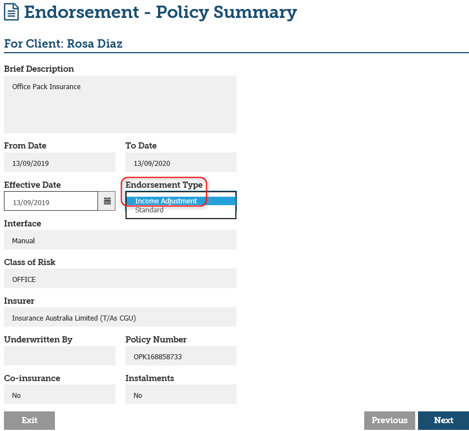Click the For Client: Rosa Diaz heading
This screenshot has width=469, height=431.
point(63,43)
